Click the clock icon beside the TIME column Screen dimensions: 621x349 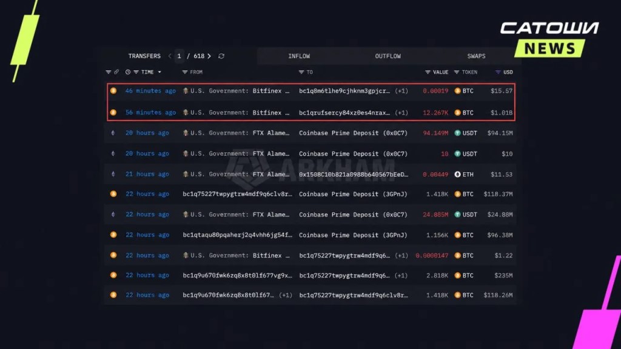point(127,72)
